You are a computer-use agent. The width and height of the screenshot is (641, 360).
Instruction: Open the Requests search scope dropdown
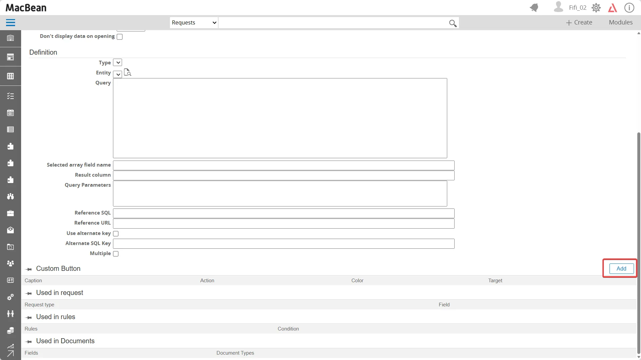[x=194, y=22]
